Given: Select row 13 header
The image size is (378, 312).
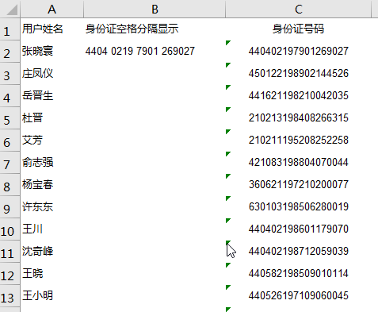Looking at the screenshot, I should 10,296.
